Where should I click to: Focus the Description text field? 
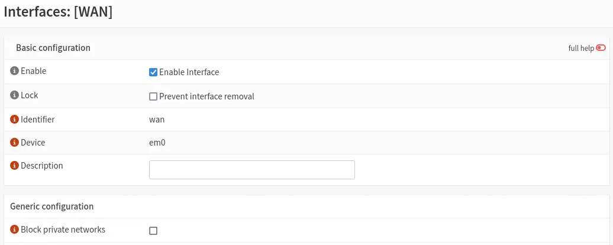(x=251, y=170)
